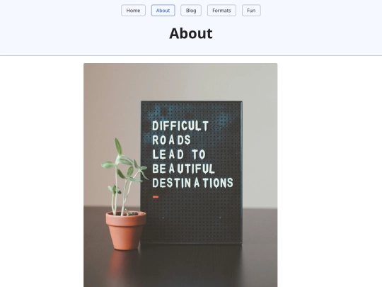Click the LEAD TO line of text
This screenshot has height=287, width=382.
pyautogui.click(x=179, y=154)
